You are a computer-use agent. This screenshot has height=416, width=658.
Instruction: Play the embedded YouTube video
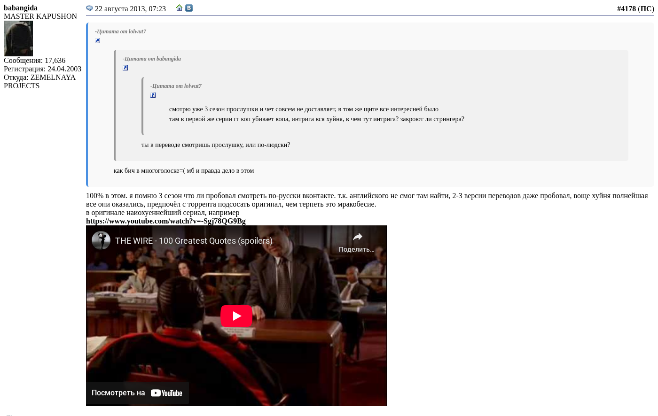click(236, 316)
